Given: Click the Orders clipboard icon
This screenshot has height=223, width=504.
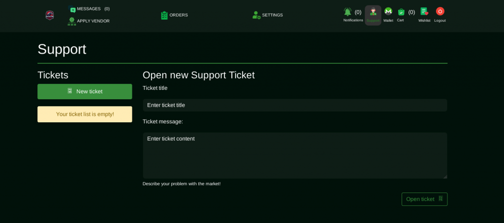Looking at the screenshot, I should (164, 15).
